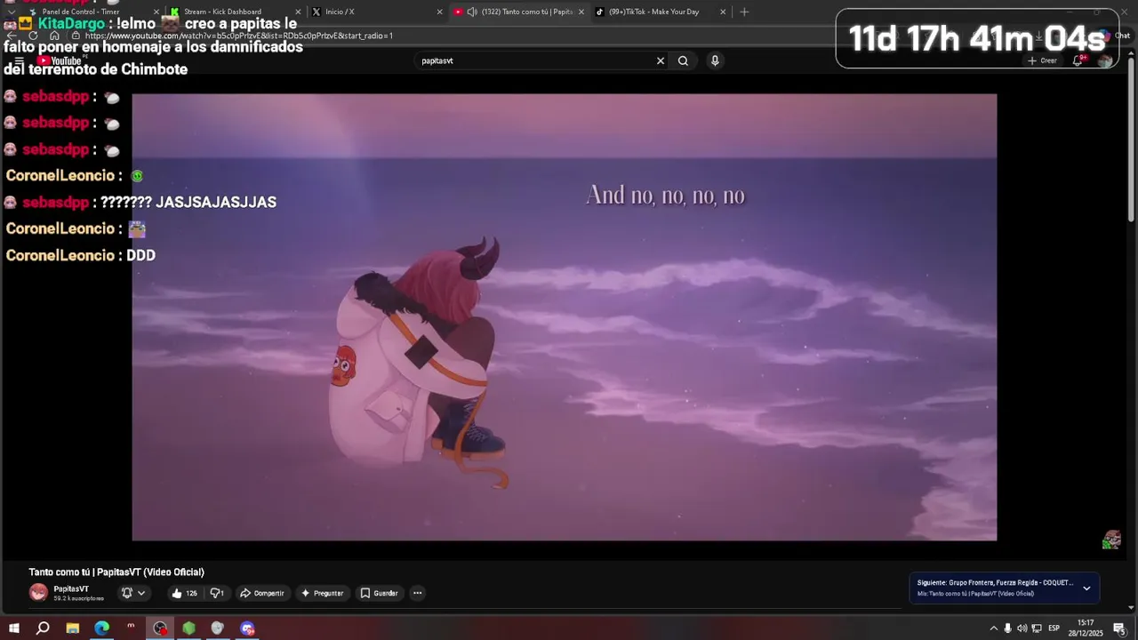Click the YouTube search magnifier button
1138x640 pixels.
click(683, 60)
